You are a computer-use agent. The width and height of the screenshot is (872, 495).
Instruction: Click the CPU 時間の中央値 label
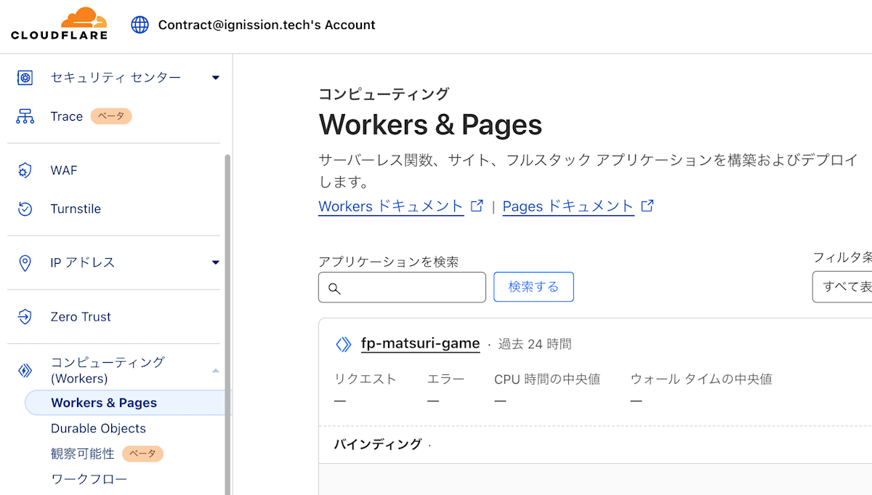click(x=547, y=379)
